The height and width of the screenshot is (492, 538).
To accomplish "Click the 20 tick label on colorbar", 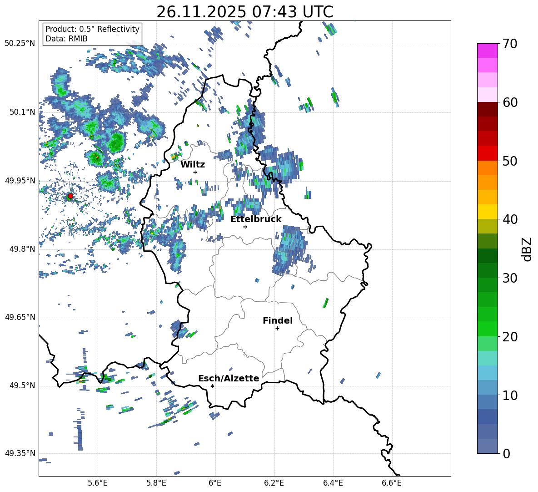I will click(x=510, y=337).
